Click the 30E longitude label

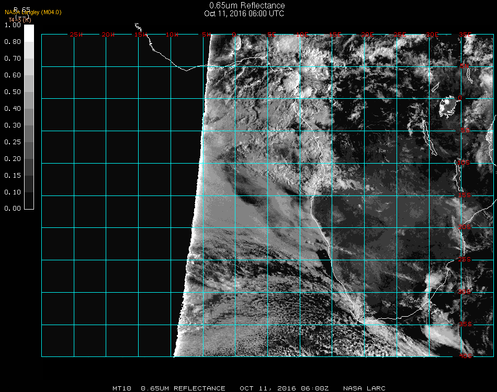(x=432, y=35)
